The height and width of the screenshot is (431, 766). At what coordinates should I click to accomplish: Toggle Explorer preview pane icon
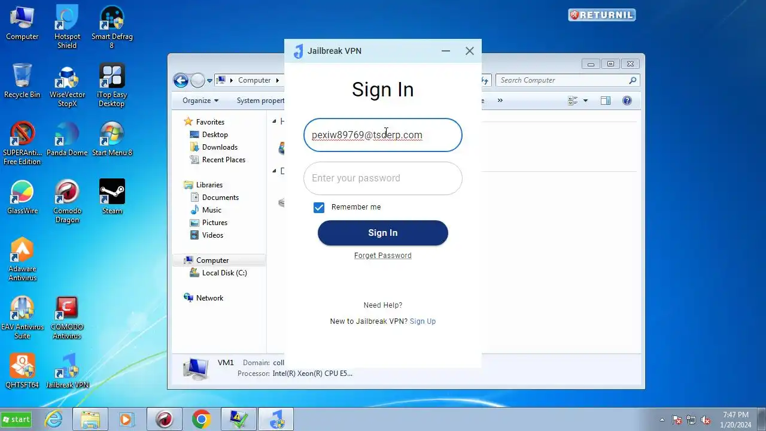[x=606, y=101]
